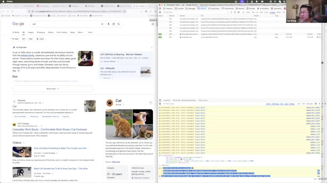This screenshot has height=183, width=327.
Task: Search by image using the Google Lens icon
Action: (x=114, y=24)
